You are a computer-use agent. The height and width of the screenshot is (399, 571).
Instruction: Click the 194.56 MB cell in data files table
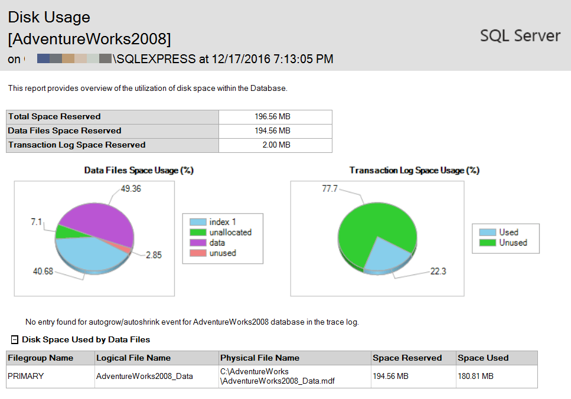coord(413,377)
